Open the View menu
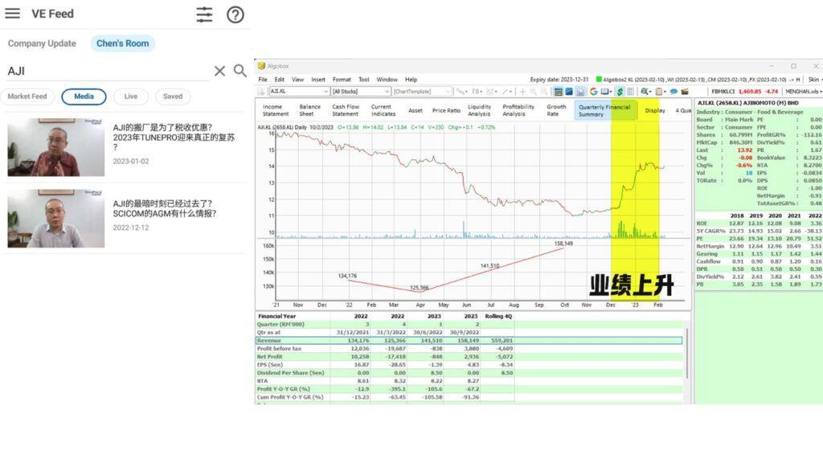This screenshot has height=463, width=823. pos(297,80)
